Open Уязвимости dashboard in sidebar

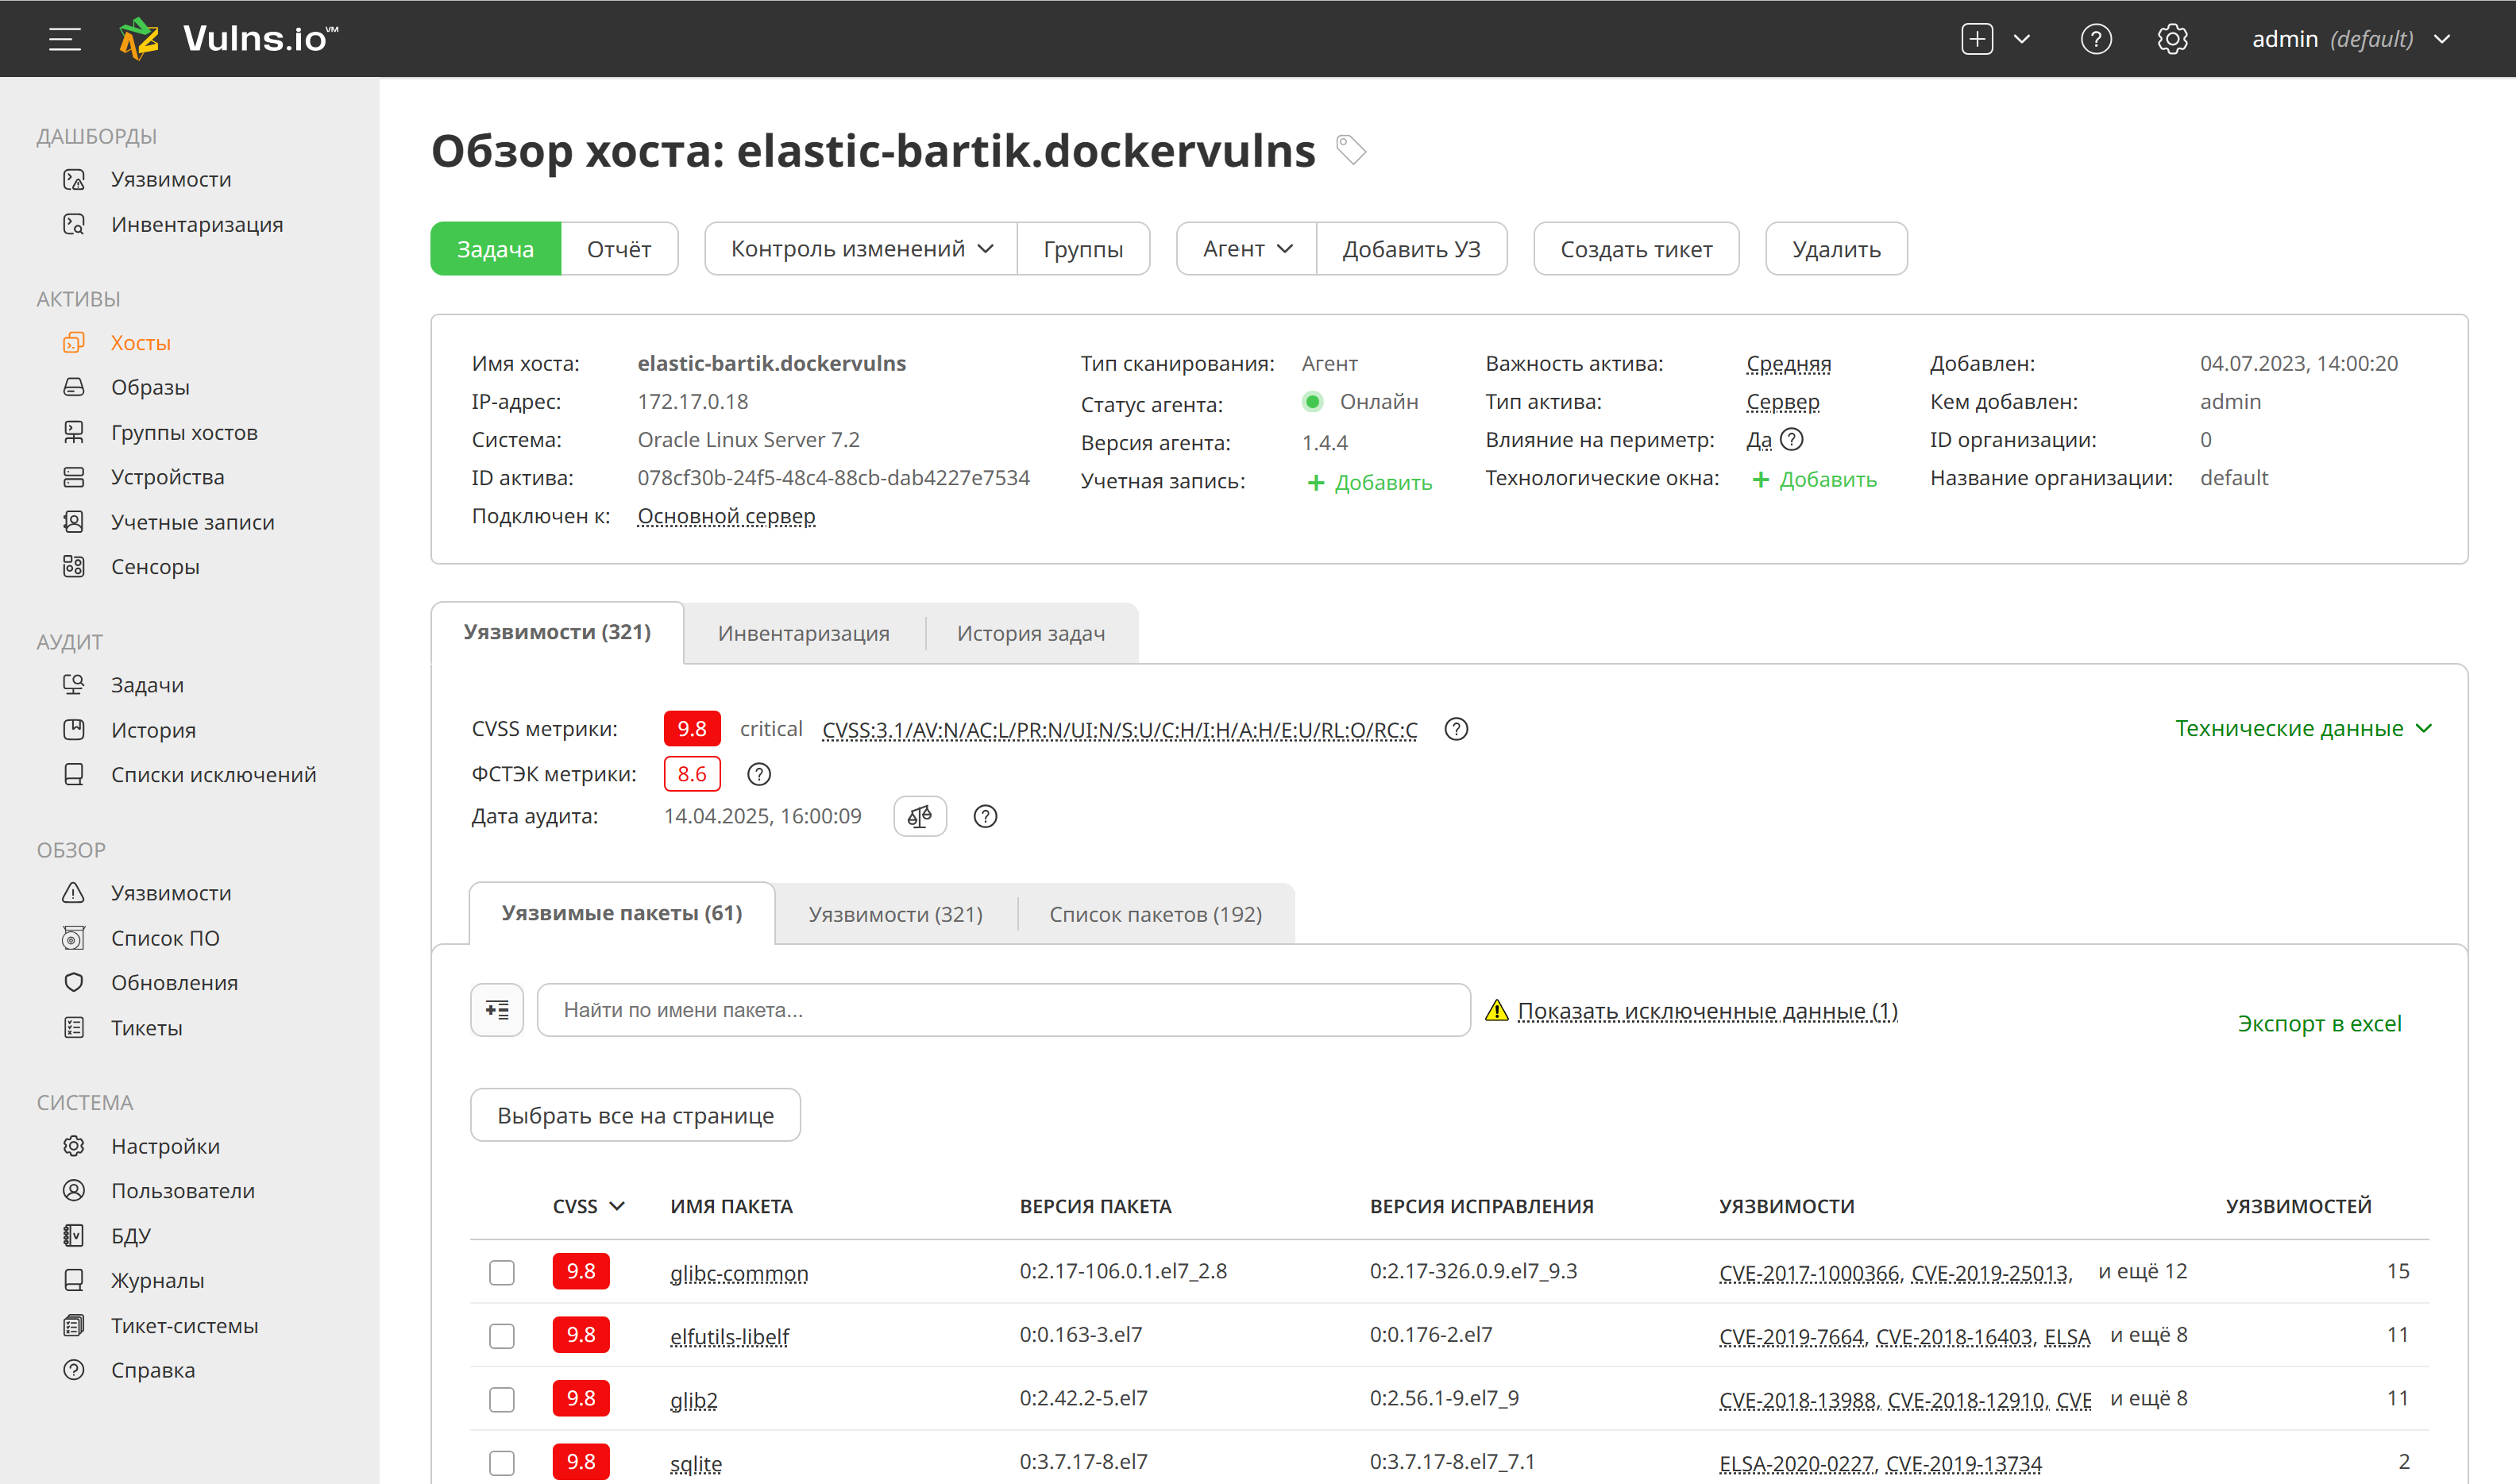click(x=171, y=179)
